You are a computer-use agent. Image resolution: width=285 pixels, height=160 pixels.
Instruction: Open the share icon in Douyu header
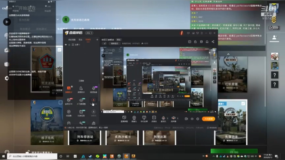pos(213,42)
